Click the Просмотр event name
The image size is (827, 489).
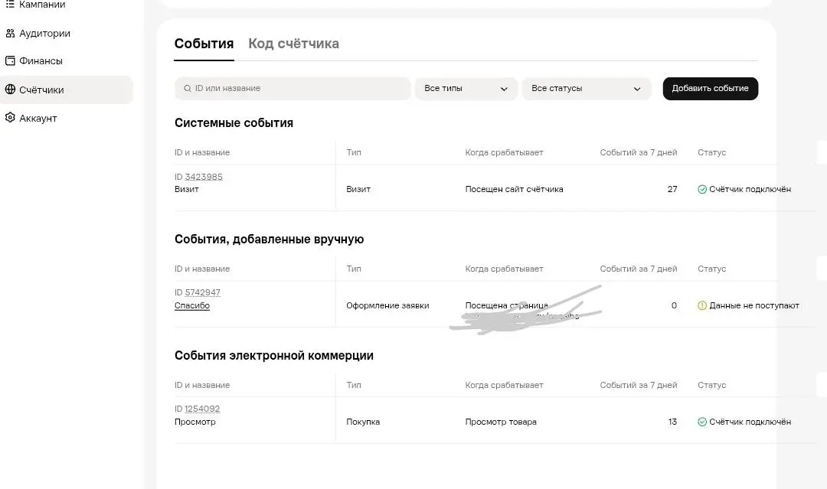[195, 422]
